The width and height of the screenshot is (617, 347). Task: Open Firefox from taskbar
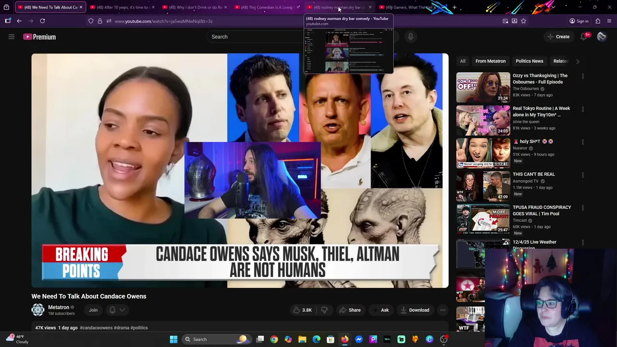tap(345, 339)
